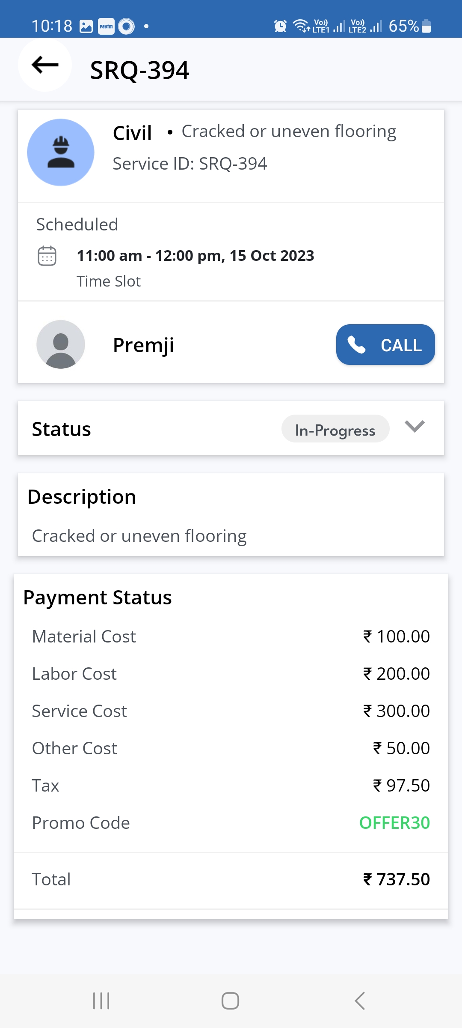Image resolution: width=462 pixels, height=1028 pixels.
Task: Tap the scheduled time slot text
Action: point(195,256)
